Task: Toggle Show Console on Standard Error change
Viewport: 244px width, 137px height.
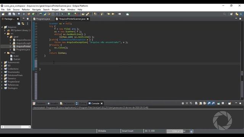Action: 213,103
